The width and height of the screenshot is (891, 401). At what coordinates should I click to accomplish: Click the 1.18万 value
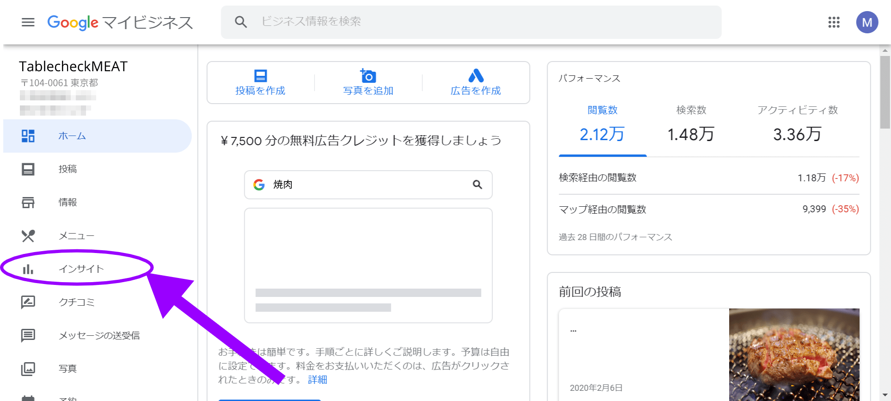point(811,178)
